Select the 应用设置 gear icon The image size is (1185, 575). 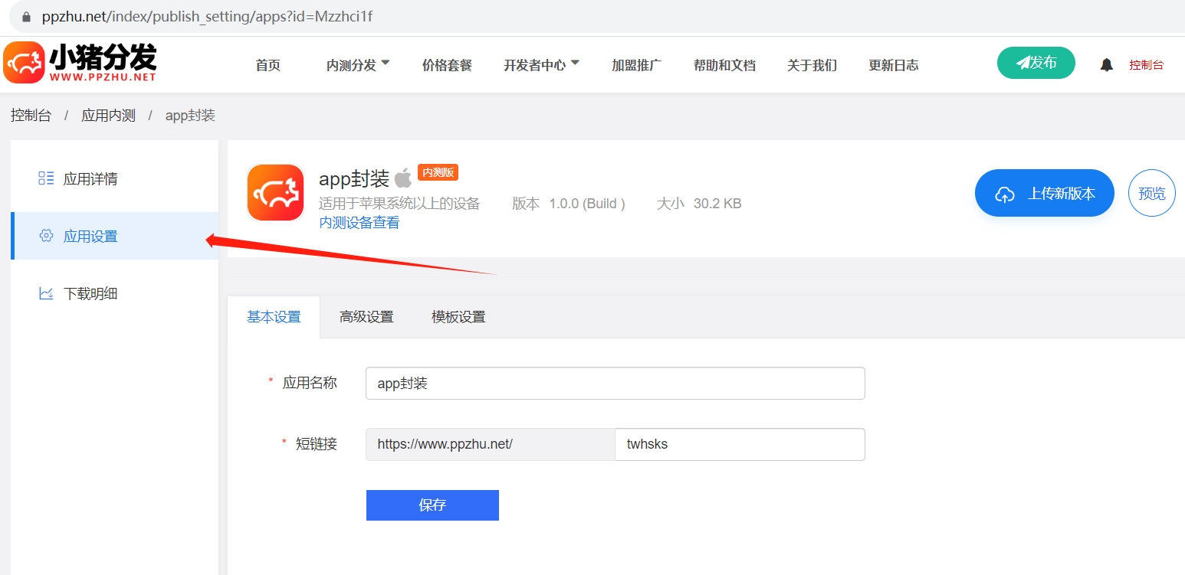point(45,236)
